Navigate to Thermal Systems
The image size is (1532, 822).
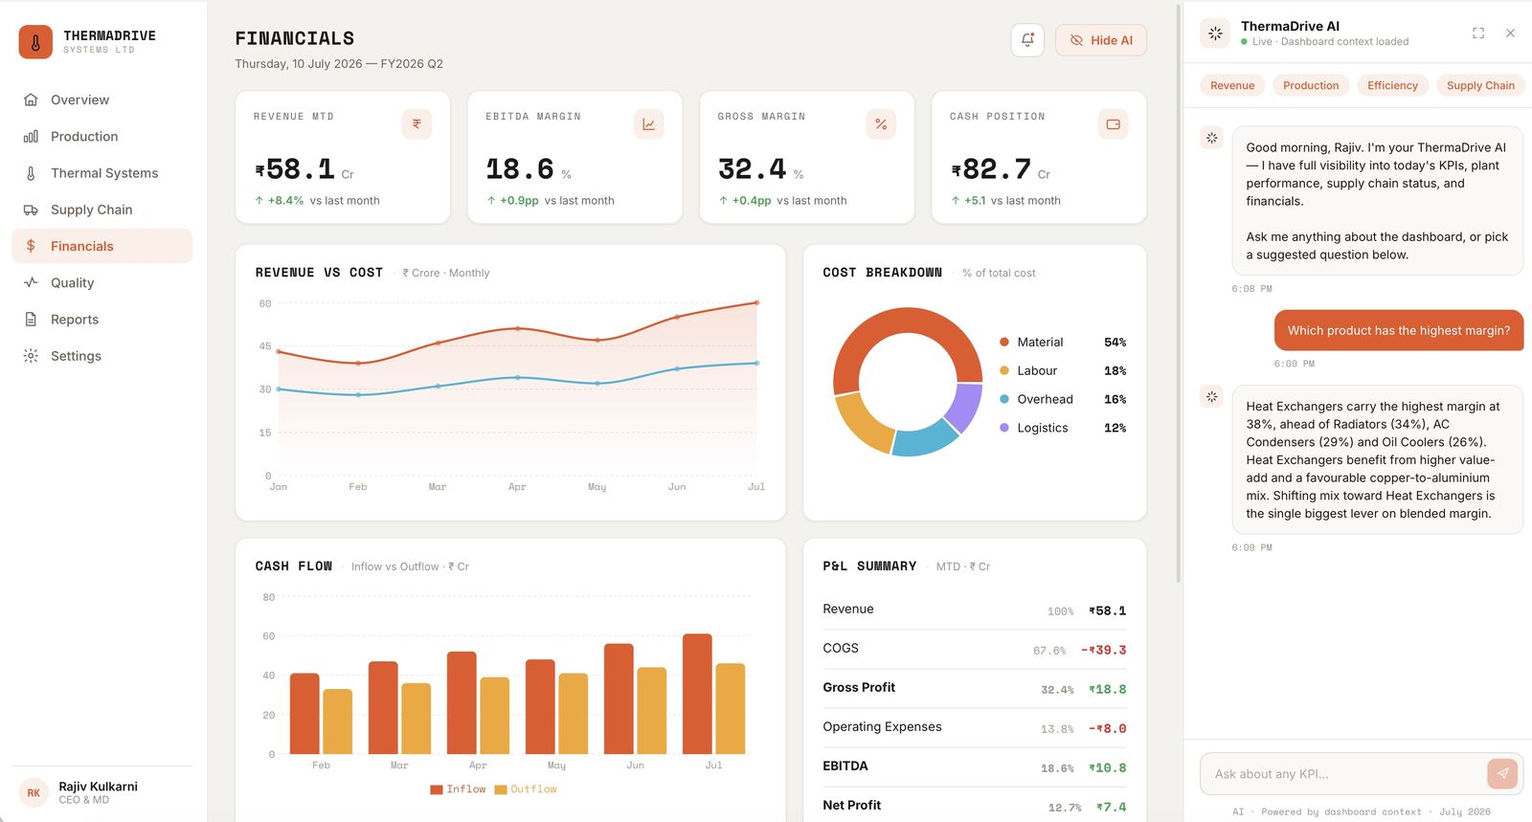point(101,173)
